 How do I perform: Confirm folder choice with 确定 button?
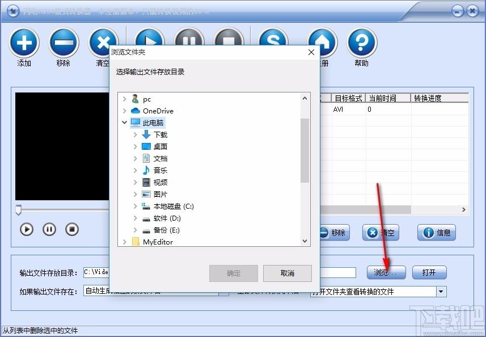pos(234,273)
